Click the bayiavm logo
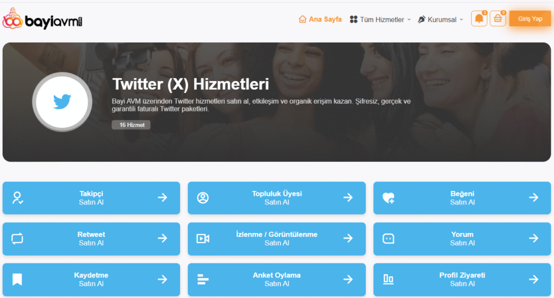 tap(42, 20)
